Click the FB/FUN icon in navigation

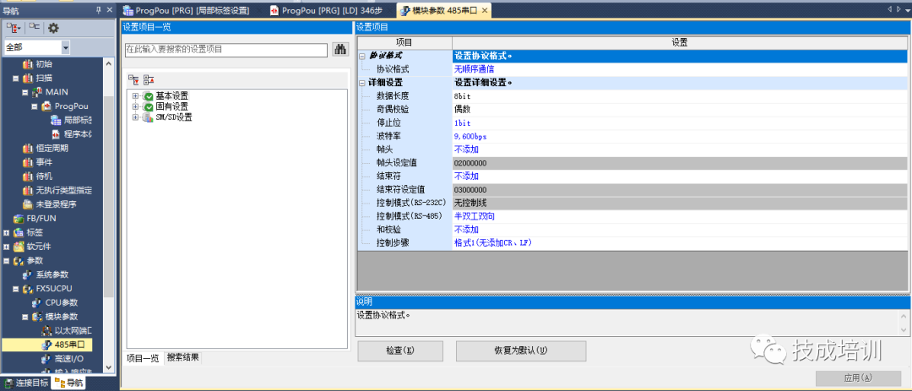pos(18,218)
